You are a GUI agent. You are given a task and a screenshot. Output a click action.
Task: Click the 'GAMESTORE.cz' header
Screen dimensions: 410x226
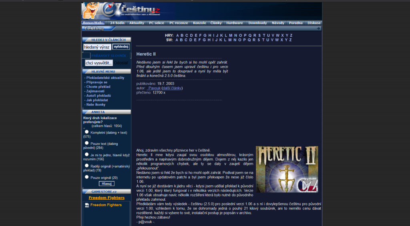[107, 192]
